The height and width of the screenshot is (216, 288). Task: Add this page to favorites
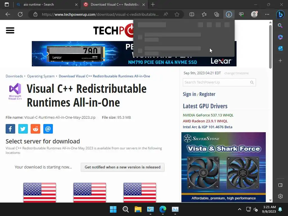coord(177,14)
